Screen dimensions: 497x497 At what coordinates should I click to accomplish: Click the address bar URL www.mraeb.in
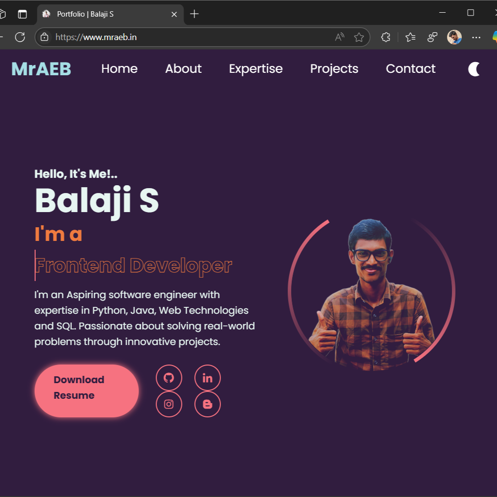click(x=96, y=37)
